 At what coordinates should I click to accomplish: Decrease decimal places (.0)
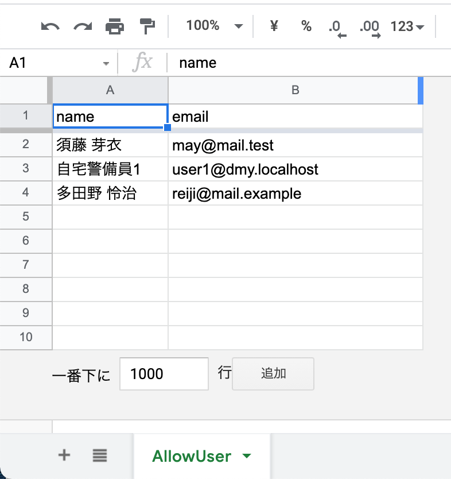[x=337, y=29]
